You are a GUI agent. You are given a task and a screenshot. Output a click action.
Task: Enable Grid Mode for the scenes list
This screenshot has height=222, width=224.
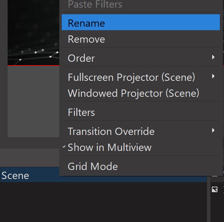(93, 166)
